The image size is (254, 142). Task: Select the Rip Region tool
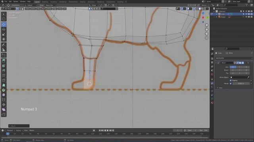(x=4, y=114)
